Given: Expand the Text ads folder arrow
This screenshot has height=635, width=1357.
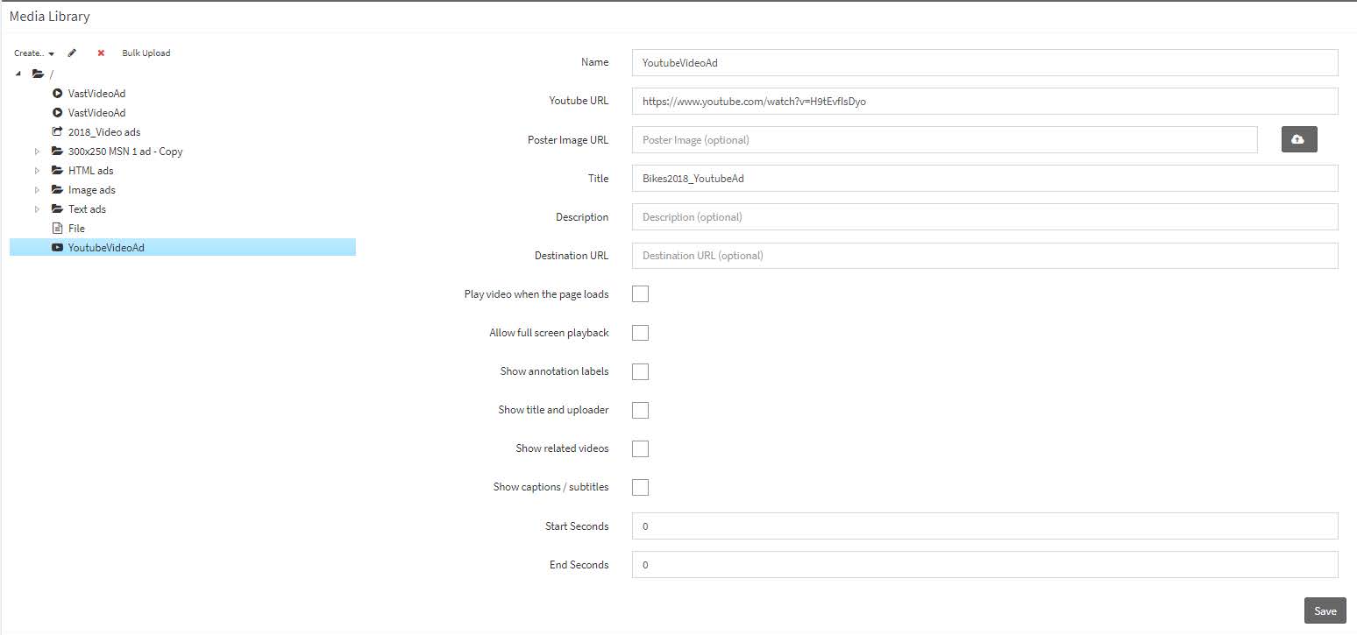Looking at the screenshot, I should (37, 209).
